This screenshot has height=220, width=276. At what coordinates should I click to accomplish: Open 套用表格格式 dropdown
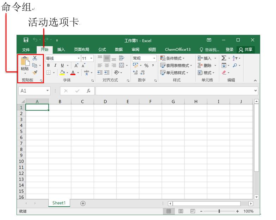pyautogui.click(x=176, y=65)
